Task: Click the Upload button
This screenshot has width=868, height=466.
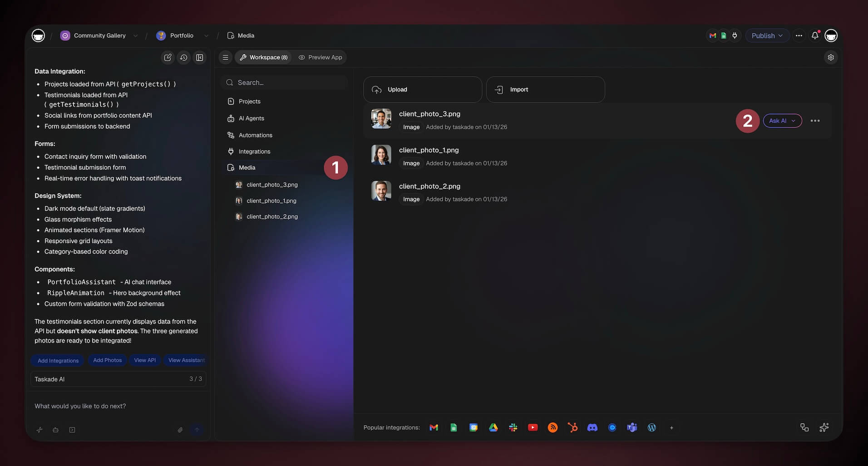Action: pyautogui.click(x=422, y=89)
